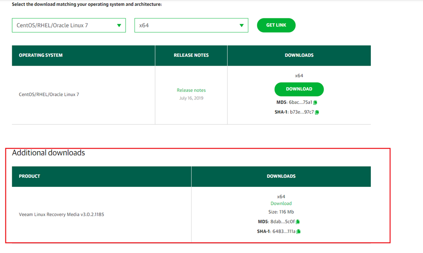The width and height of the screenshot is (423, 253).
Task: Click the OPERATING SYSTEM column header
Action: pos(40,55)
